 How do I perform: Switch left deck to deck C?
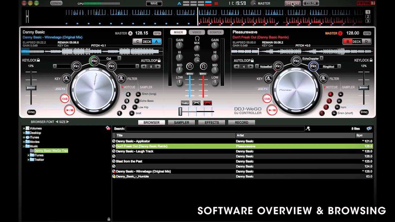(137, 42)
